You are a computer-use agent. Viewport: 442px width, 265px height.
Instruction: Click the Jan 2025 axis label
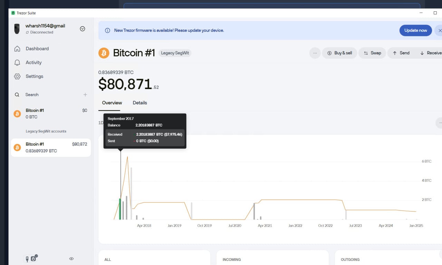[x=416, y=226]
